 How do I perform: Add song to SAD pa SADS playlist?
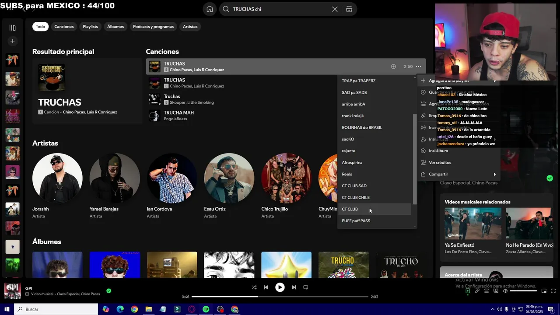click(375, 92)
